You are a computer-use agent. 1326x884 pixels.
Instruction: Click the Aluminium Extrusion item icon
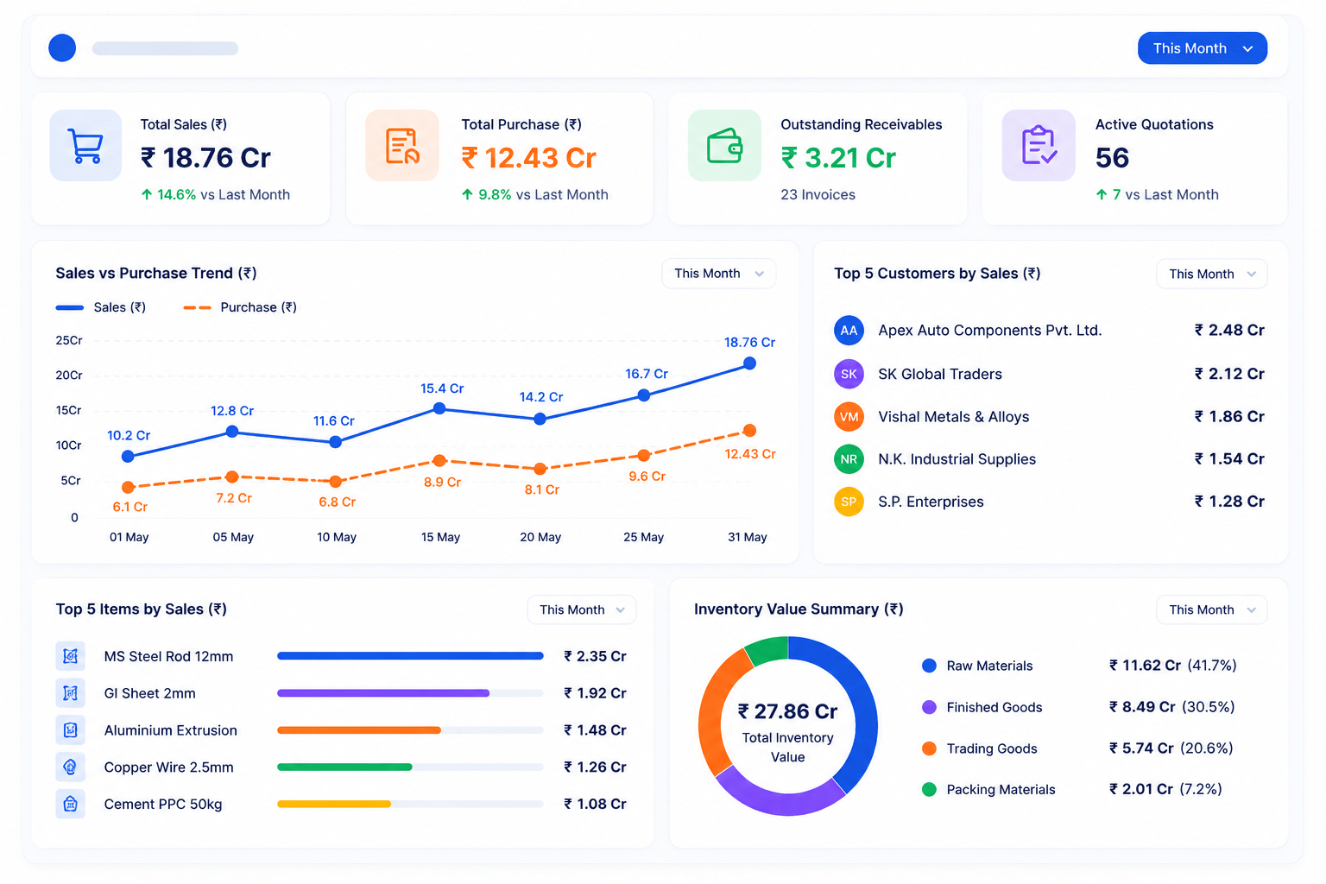[x=70, y=730]
